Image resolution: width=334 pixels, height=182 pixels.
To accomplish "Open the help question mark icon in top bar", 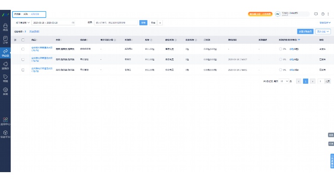I will click(323, 14).
